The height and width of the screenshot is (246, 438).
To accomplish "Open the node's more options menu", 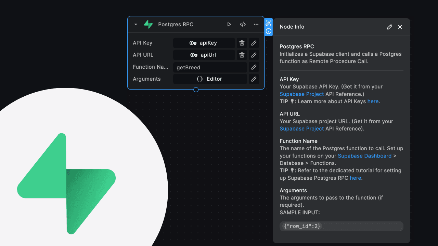I will tap(256, 24).
